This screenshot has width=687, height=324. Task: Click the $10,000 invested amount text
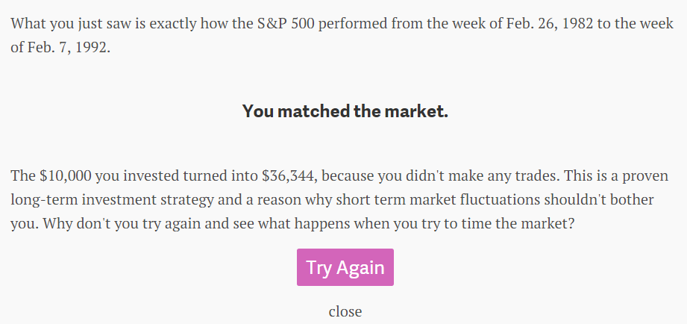(x=66, y=176)
